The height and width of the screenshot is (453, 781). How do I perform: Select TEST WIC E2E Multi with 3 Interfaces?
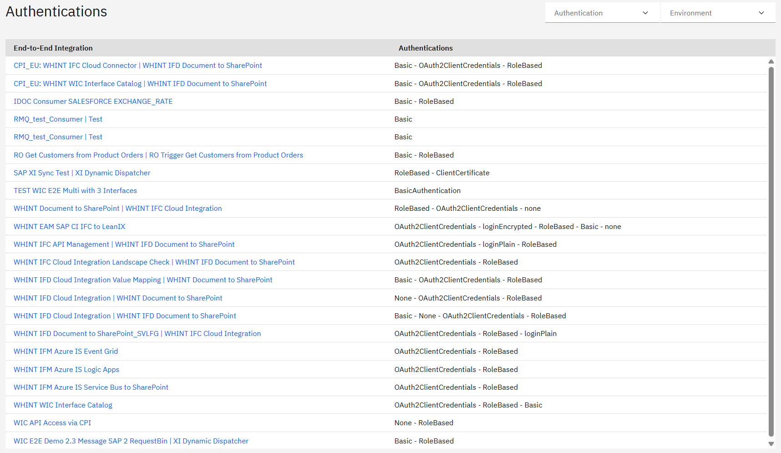click(x=75, y=191)
